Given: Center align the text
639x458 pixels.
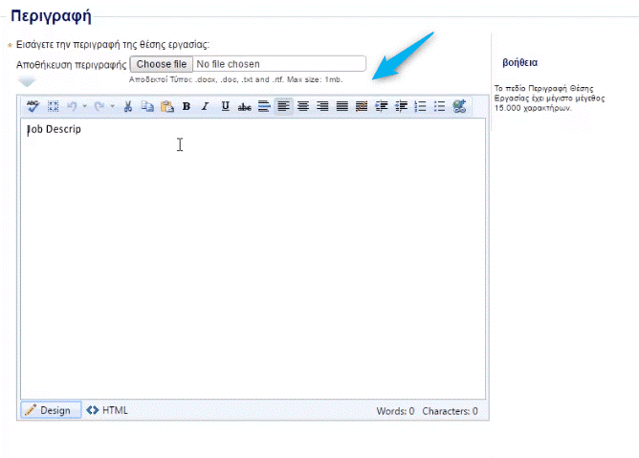Looking at the screenshot, I should coord(303,106).
